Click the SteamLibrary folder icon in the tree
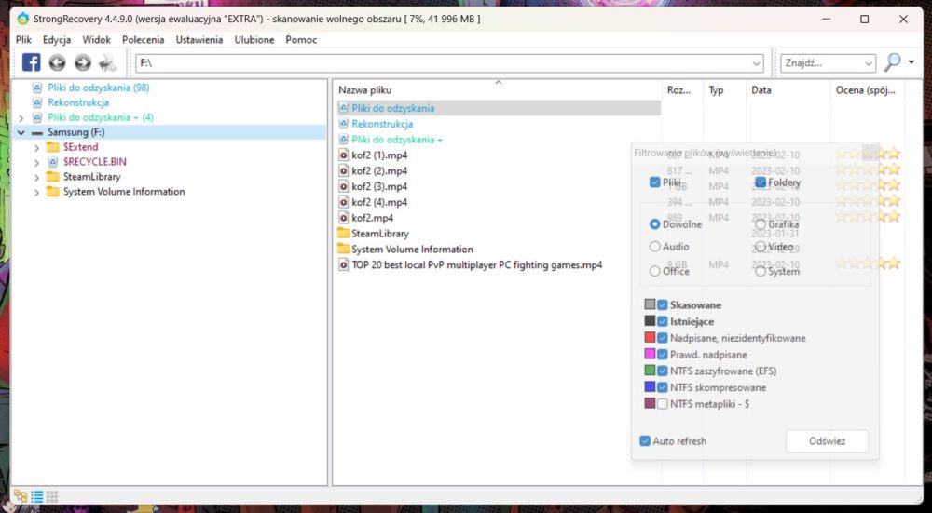Image resolution: width=932 pixels, height=513 pixels. [53, 176]
